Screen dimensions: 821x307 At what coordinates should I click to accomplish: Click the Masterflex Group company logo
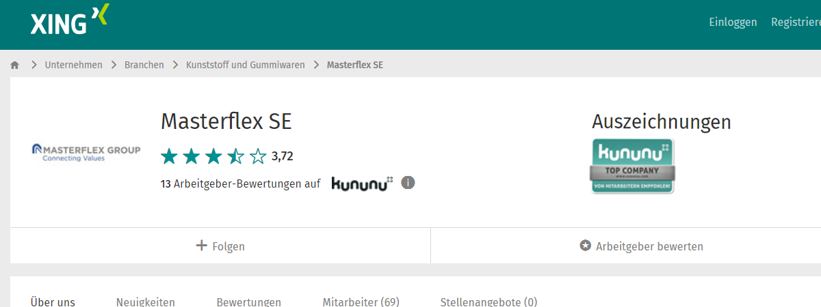coord(86,152)
